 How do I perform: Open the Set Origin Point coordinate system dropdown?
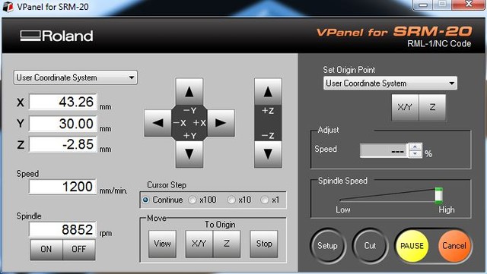(x=390, y=83)
